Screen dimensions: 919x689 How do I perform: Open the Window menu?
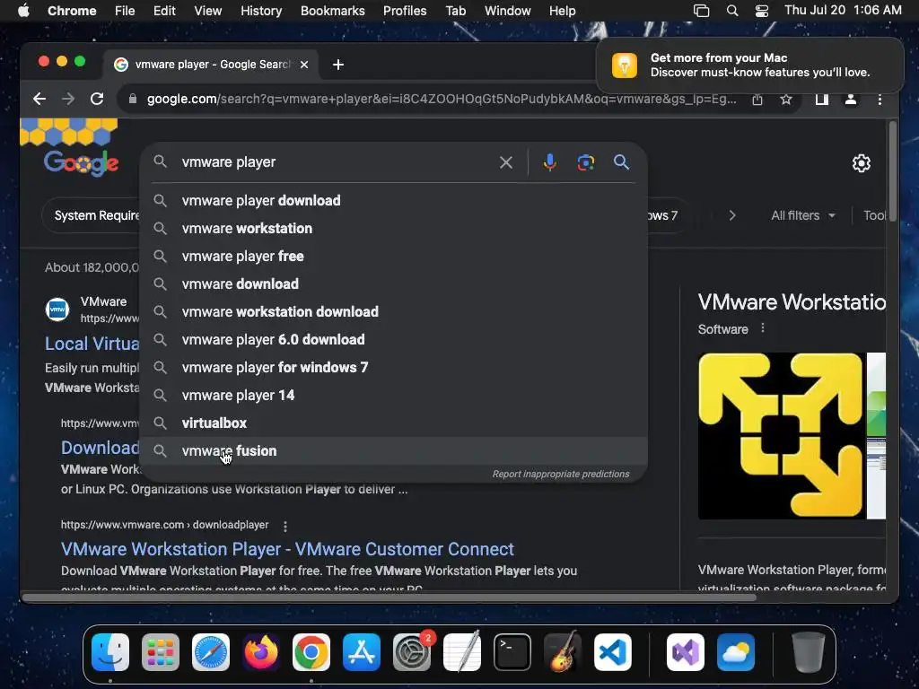(x=508, y=11)
